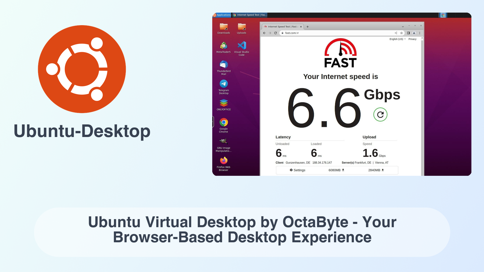484x272 pixels.
Task: Click the rerun speed test button
Action: (380, 115)
